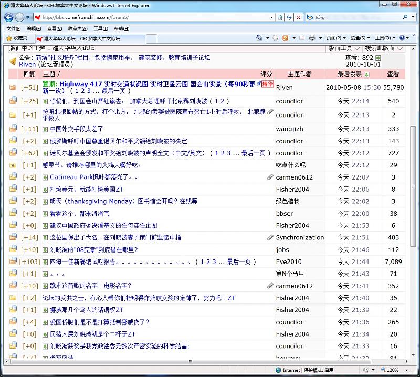Expand the 版面工具 forum tools dropdown
Screen dimensions: 420x377
[343, 48]
